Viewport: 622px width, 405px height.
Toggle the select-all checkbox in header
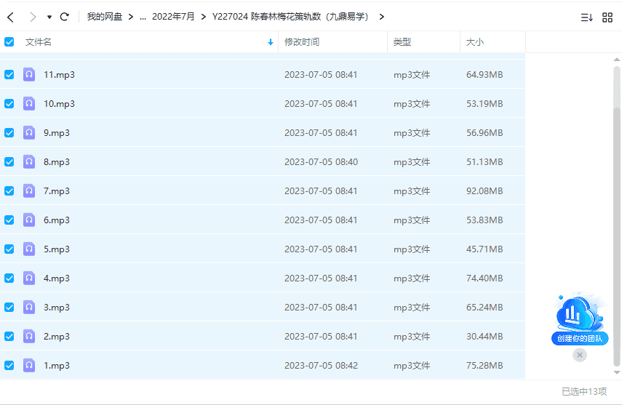(9, 42)
